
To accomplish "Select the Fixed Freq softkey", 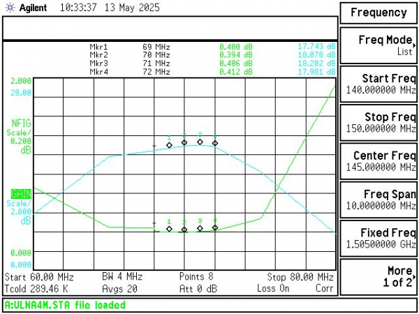I will point(378,238).
